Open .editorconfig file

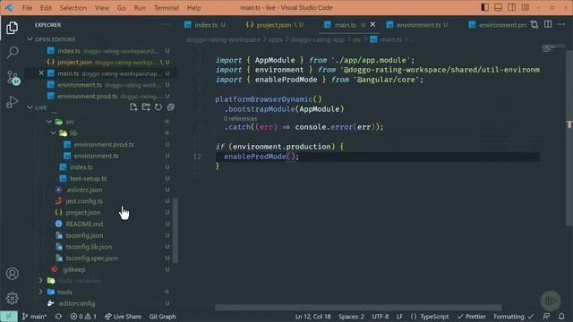point(76,303)
